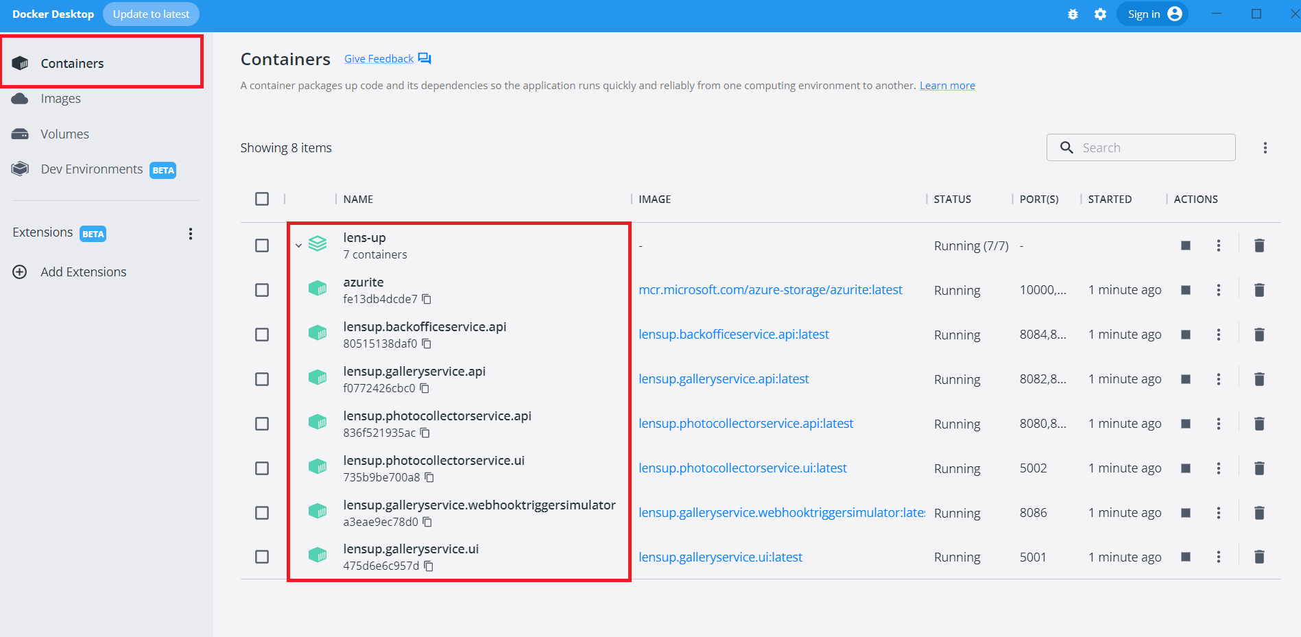Screen dimensions: 1301x637
Task: Open lensup.photocollectorservice.ui:latest image link
Action: pyautogui.click(x=743, y=468)
